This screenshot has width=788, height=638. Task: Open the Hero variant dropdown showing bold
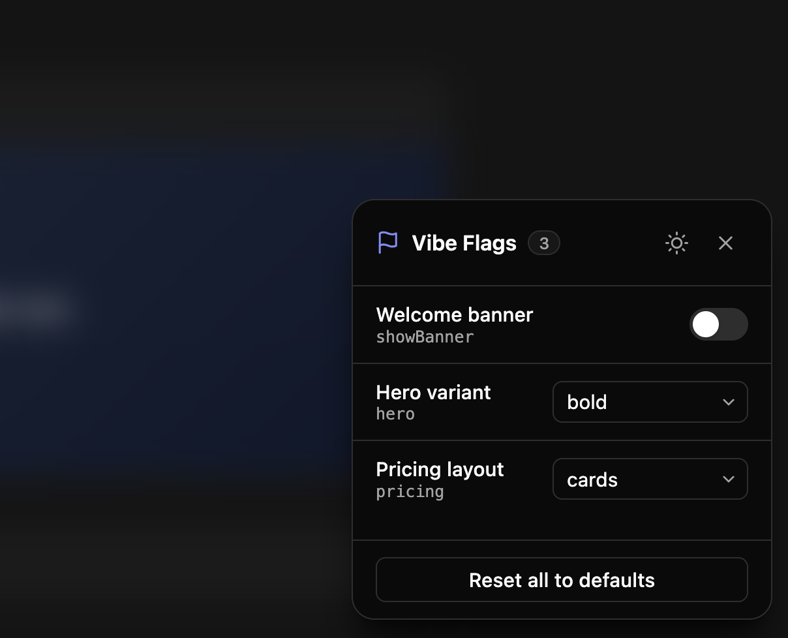[650, 403]
